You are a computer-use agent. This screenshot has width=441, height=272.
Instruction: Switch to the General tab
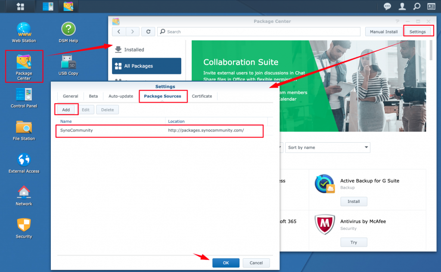click(x=70, y=96)
